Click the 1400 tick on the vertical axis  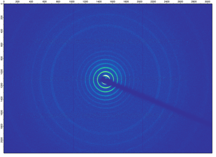(x=2, y=100)
